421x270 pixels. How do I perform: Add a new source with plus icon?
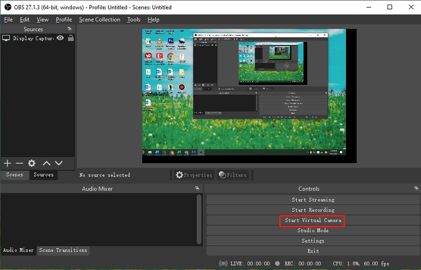point(8,163)
